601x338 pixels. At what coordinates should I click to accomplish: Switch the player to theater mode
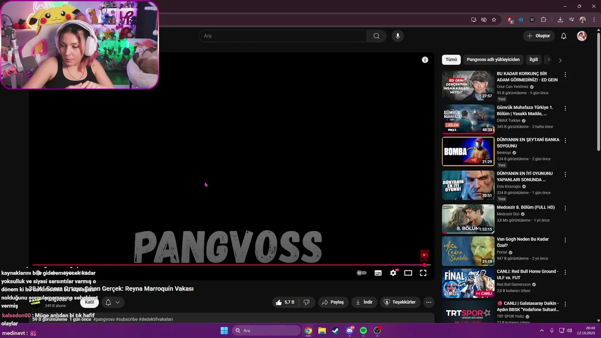pyautogui.click(x=408, y=273)
